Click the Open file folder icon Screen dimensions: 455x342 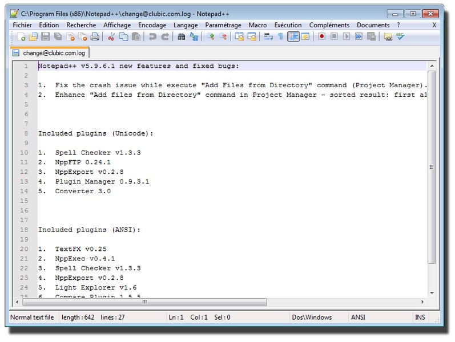tap(33, 37)
